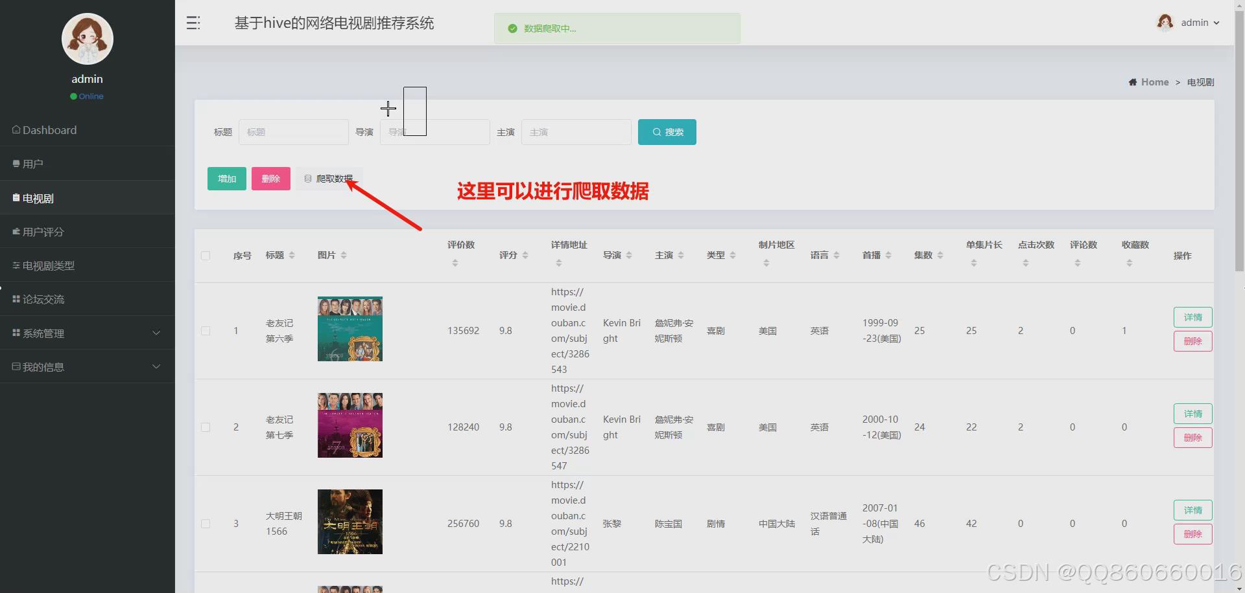Delete the 老友记 第七季 row
Screen dimensions: 1245x593
click(x=1193, y=438)
